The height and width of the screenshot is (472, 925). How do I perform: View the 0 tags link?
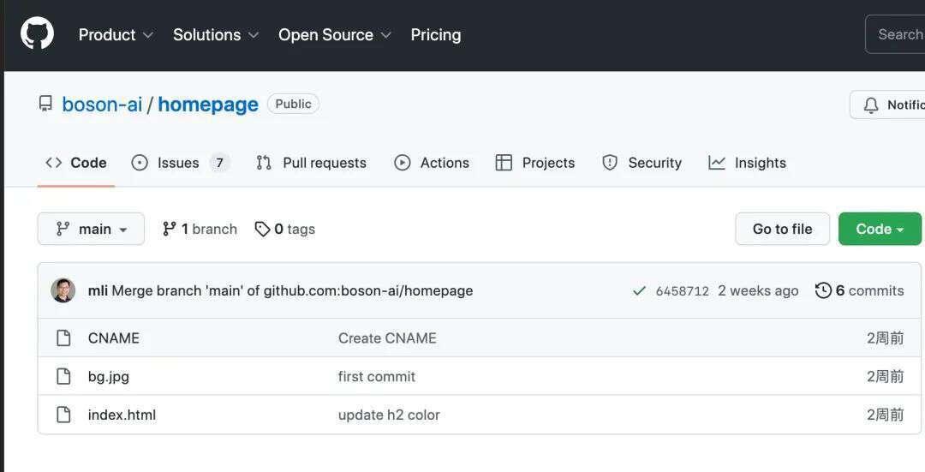(284, 229)
